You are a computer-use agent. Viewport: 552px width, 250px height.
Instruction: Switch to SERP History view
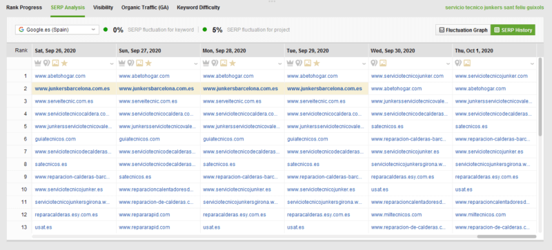pyautogui.click(x=513, y=30)
